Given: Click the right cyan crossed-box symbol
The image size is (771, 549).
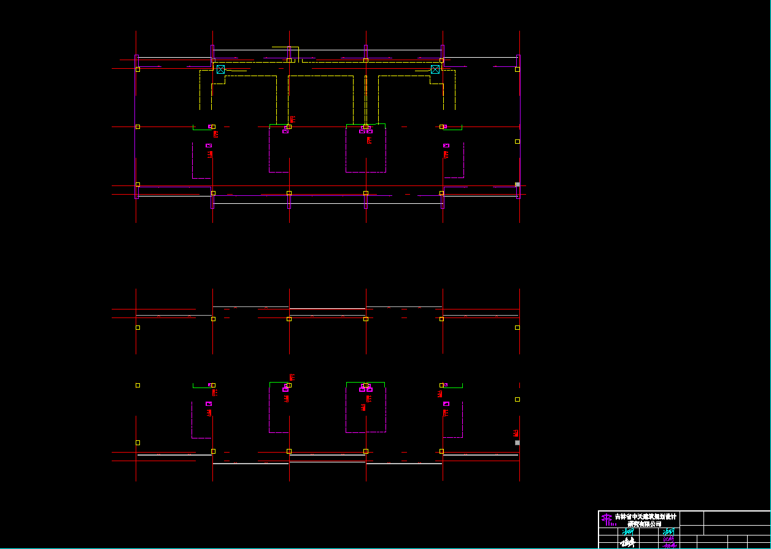Looking at the screenshot, I should tap(435, 69).
